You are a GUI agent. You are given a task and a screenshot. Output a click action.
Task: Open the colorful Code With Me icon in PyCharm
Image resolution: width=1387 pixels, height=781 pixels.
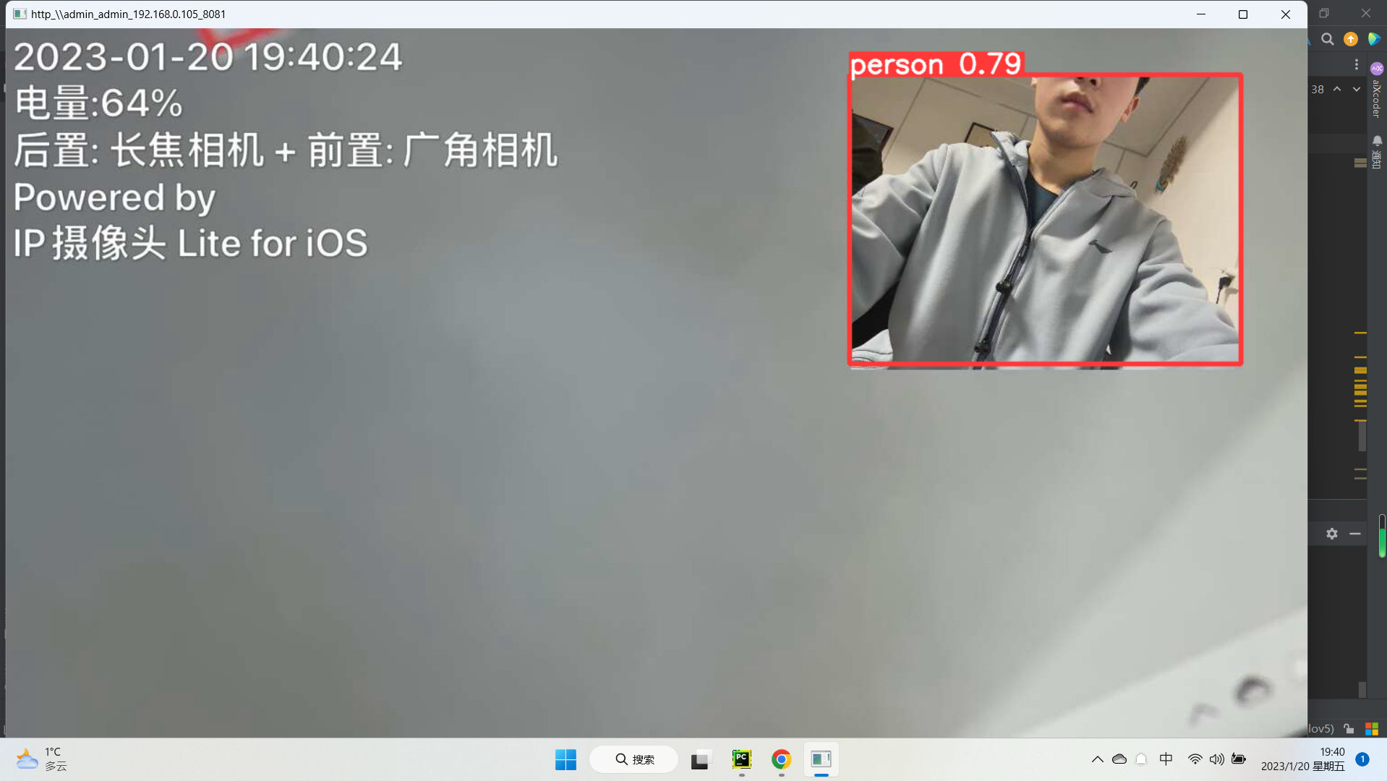(1374, 39)
